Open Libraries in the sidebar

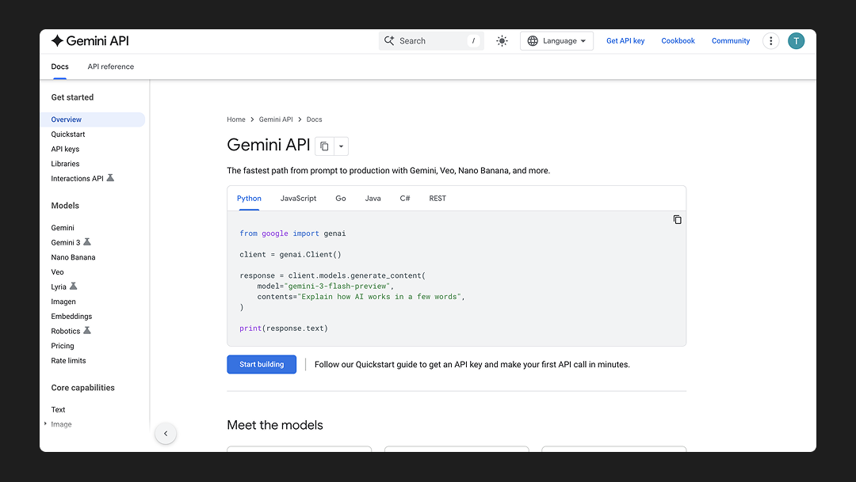click(65, 164)
